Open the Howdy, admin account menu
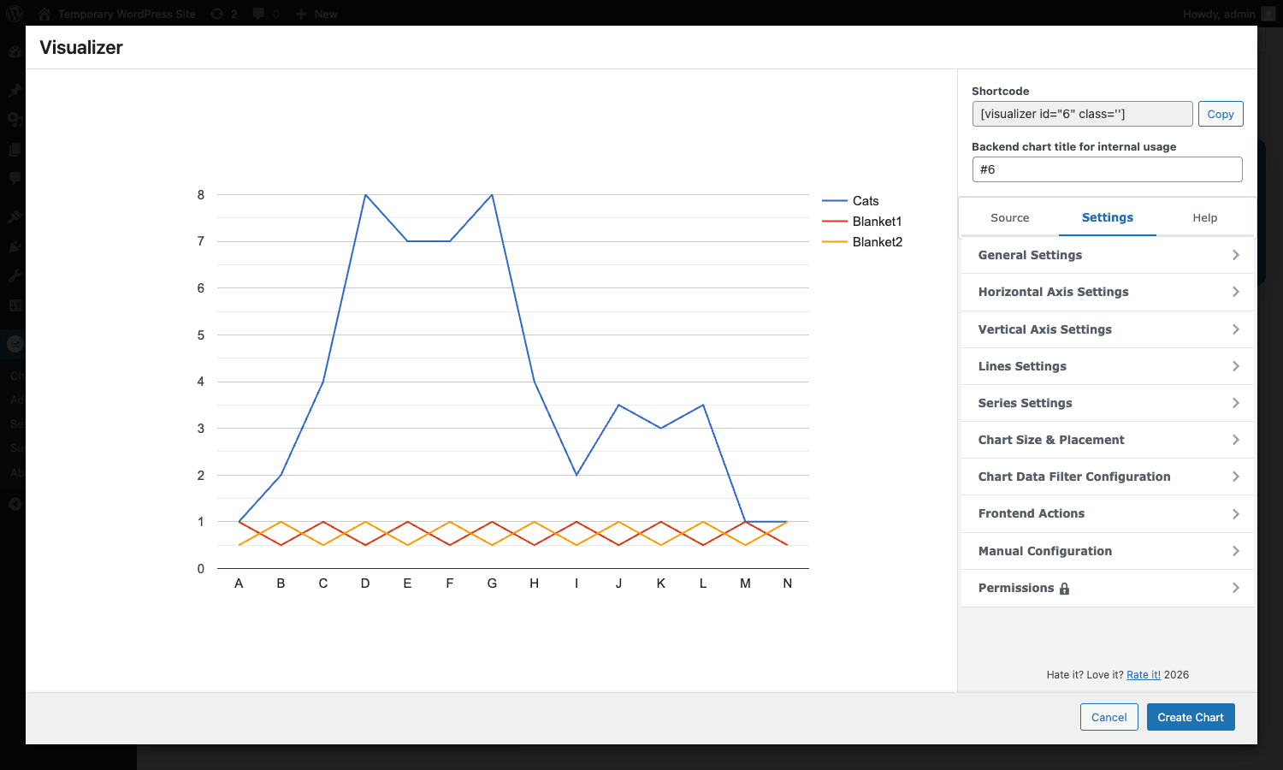This screenshot has height=770, width=1283. pos(1228,14)
